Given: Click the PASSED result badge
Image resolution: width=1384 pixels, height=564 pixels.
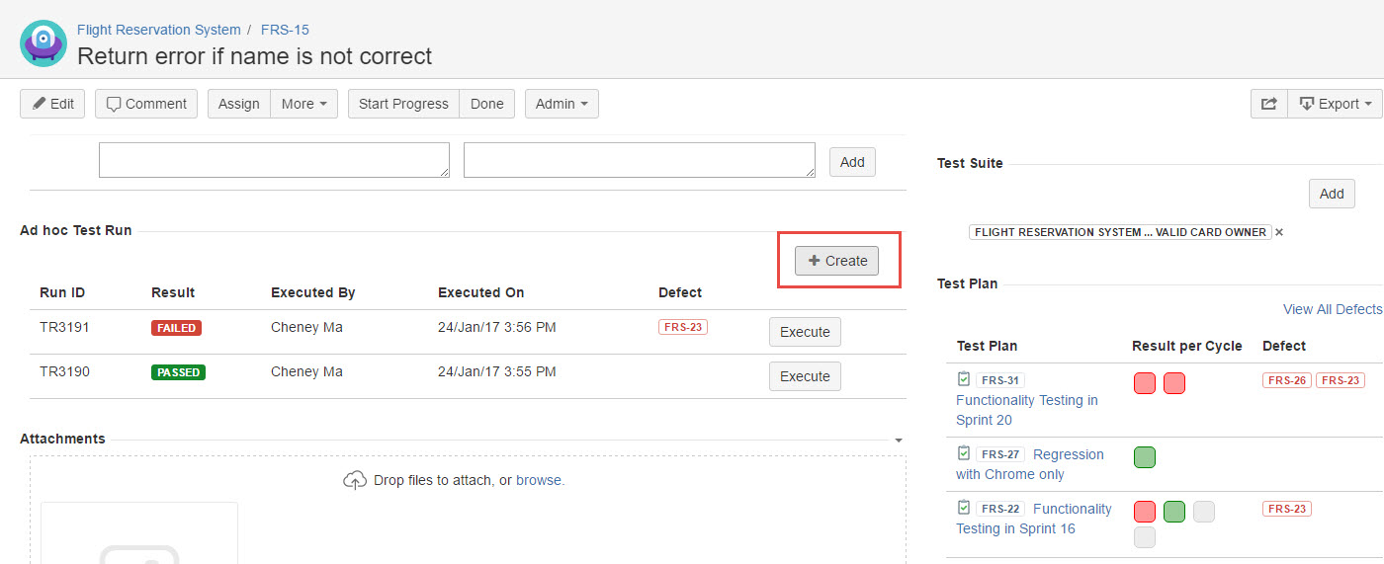Looking at the screenshot, I should pyautogui.click(x=178, y=372).
